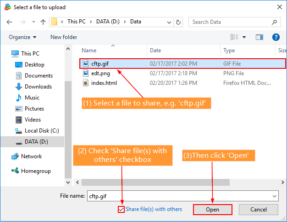This screenshot has width=287, height=222.
Task: Toggle the preview pane icon
Action: point(259,37)
